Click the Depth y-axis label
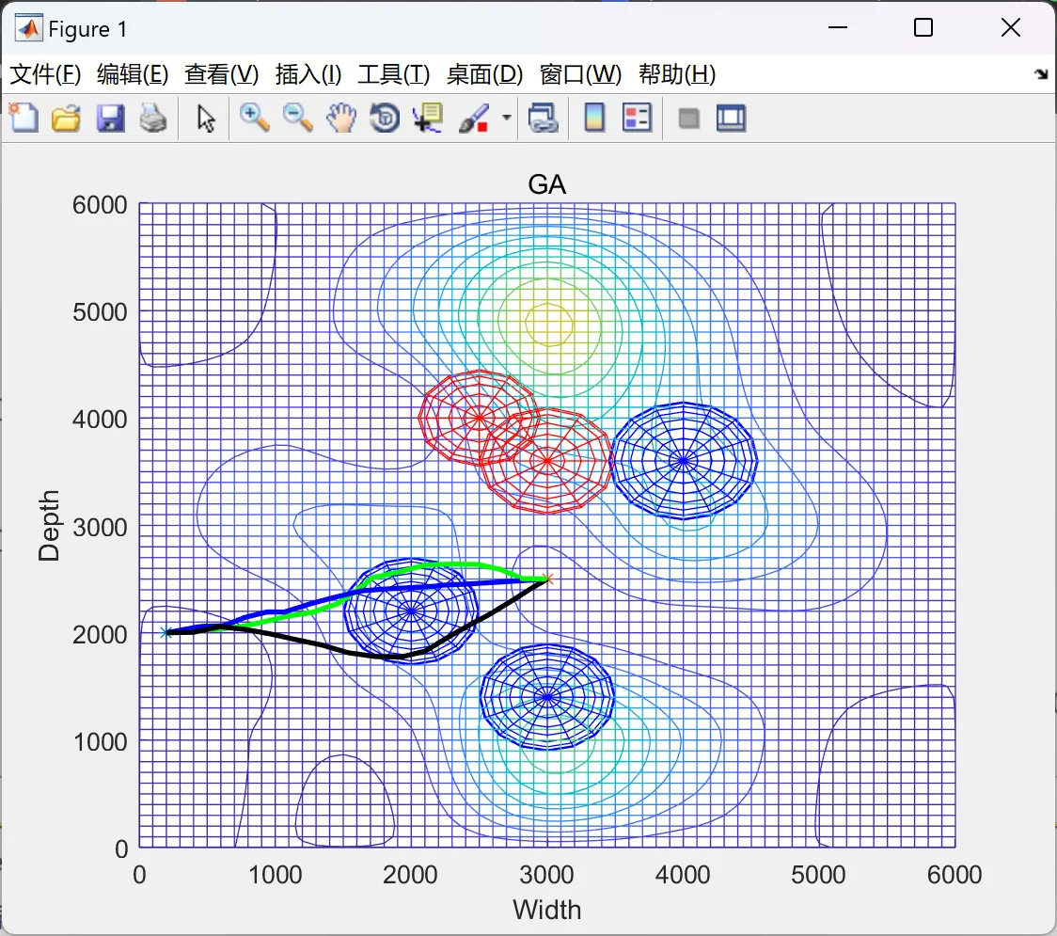Viewport: 1057px width, 936px height. tap(49, 526)
